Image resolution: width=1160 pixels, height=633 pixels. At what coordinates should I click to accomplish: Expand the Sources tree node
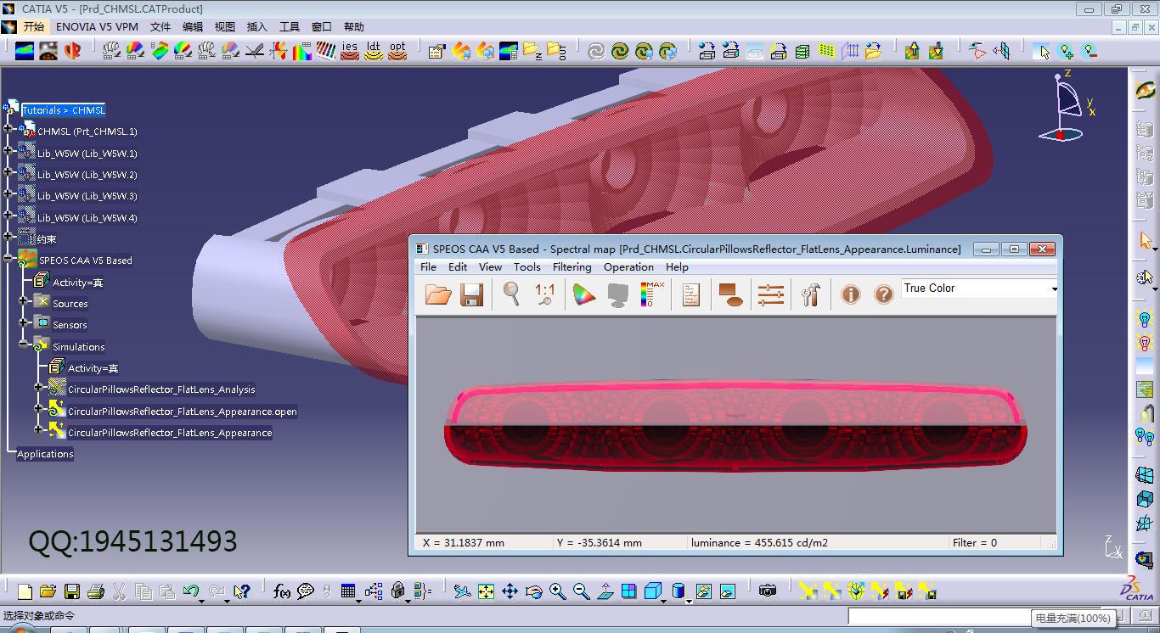pos(23,301)
